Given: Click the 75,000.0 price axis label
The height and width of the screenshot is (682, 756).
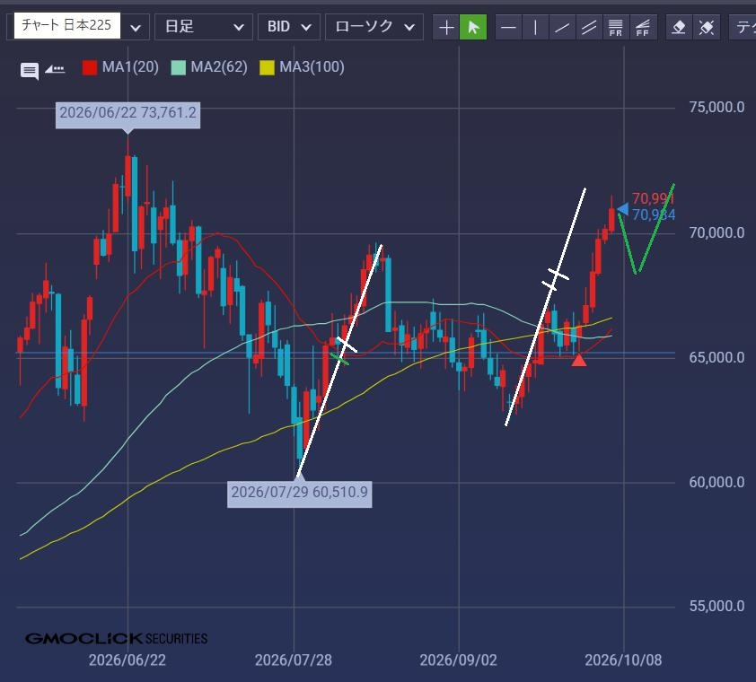Looking at the screenshot, I should [716, 108].
